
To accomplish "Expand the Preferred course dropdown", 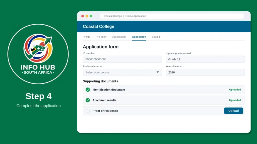I will (122, 72).
